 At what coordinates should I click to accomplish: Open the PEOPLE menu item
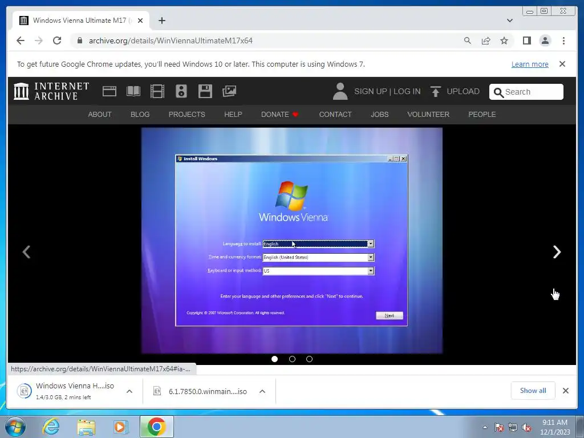coord(482,114)
